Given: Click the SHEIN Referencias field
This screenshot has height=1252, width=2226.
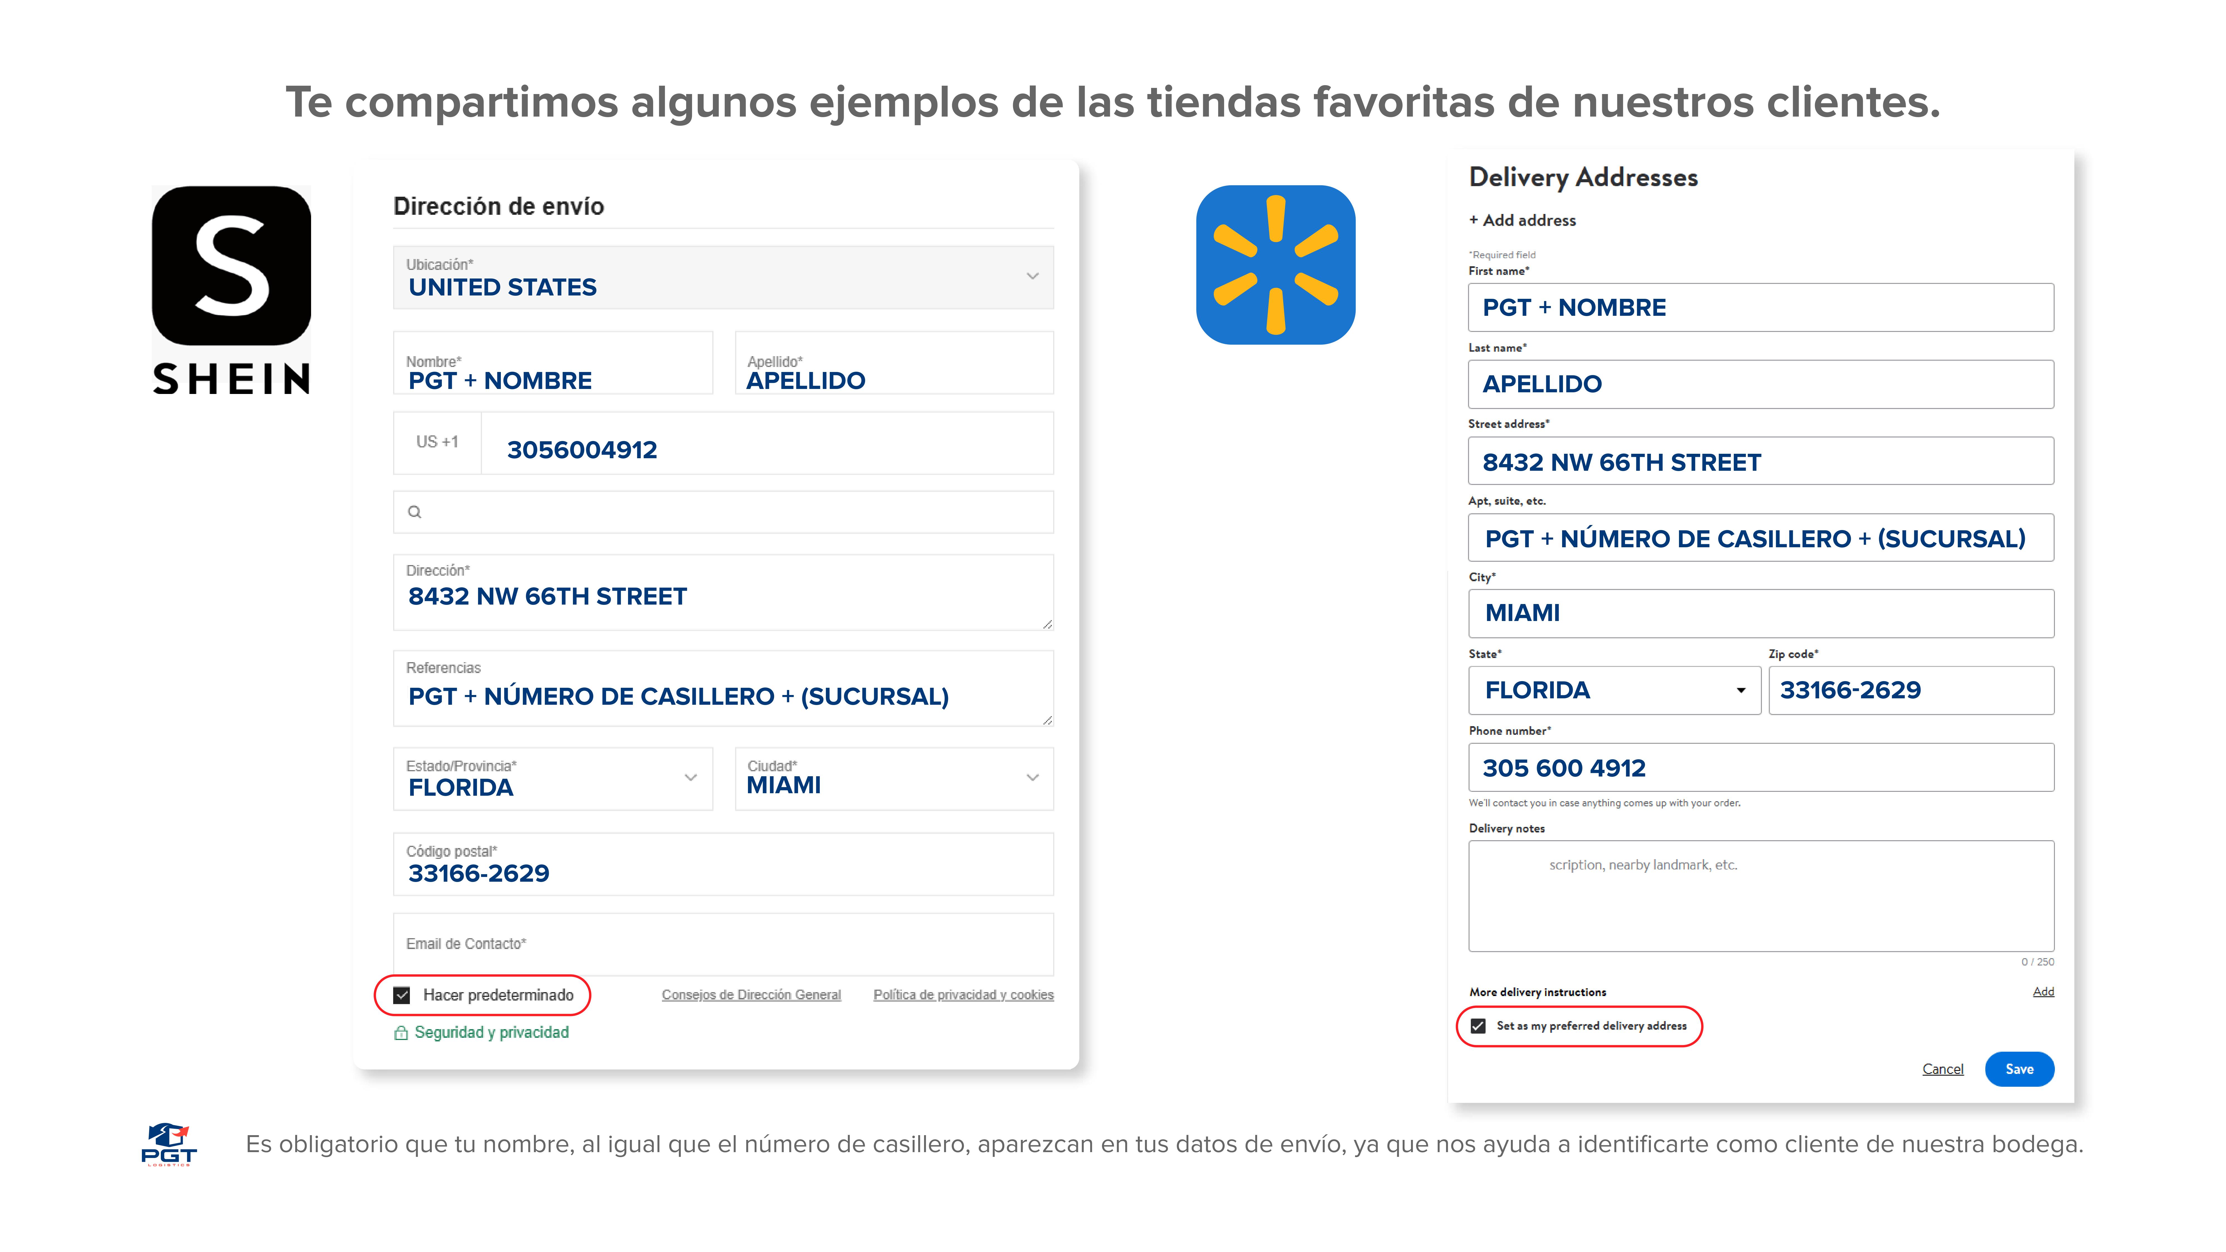Looking at the screenshot, I should click(723, 689).
